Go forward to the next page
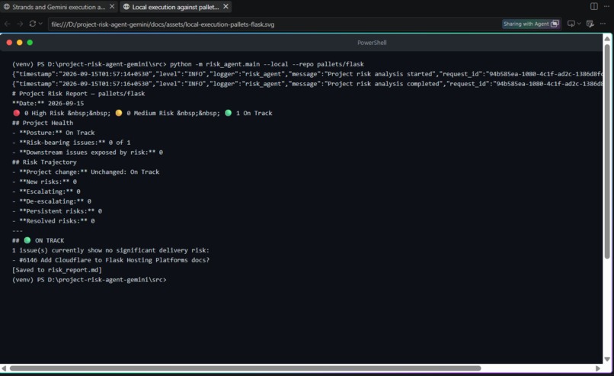The height and width of the screenshot is (376, 614). (20, 24)
